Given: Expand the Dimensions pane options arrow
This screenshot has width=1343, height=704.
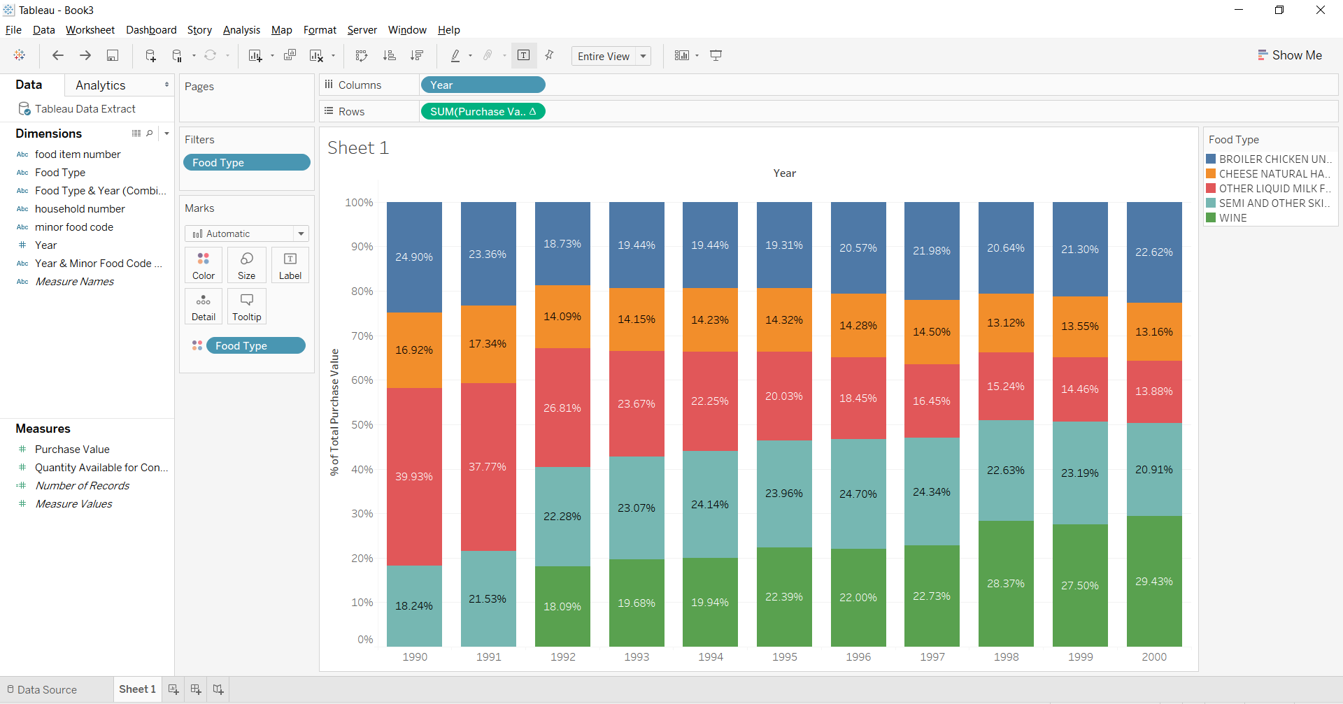Looking at the screenshot, I should point(166,133).
